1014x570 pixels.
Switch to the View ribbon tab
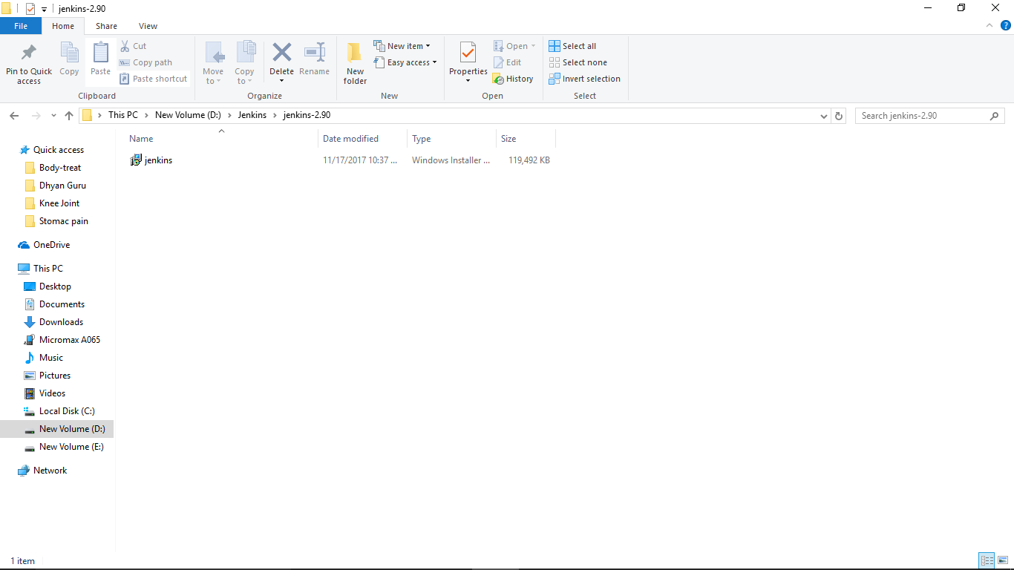148,25
